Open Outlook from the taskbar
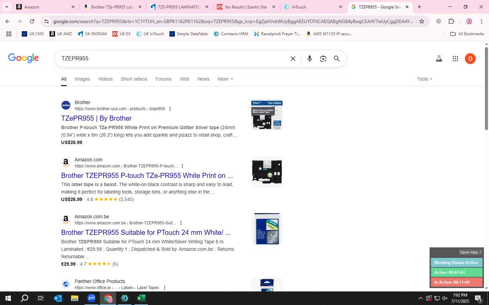This screenshot has height=305, width=489. (x=58, y=298)
